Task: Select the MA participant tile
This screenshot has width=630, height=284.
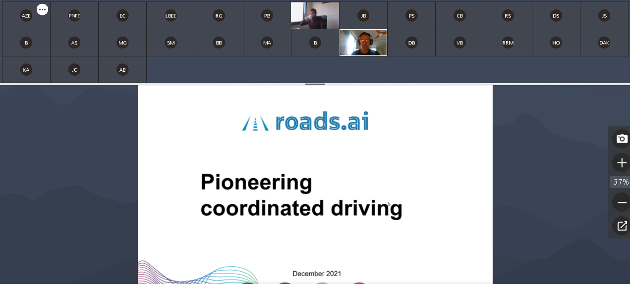Action: coord(267,43)
